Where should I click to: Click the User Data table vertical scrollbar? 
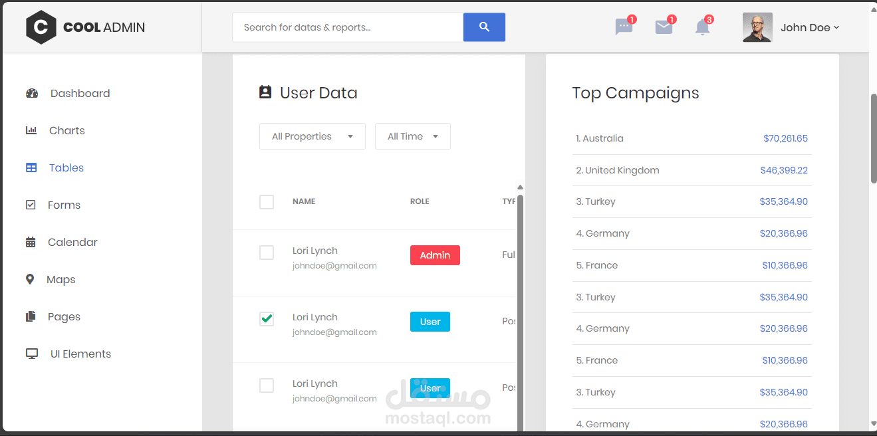point(520,312)
